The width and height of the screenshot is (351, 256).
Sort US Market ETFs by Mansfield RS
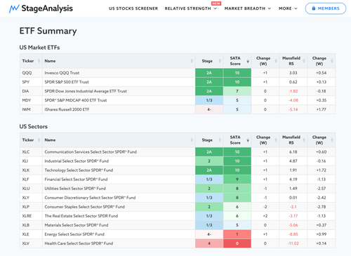point(293,61)
